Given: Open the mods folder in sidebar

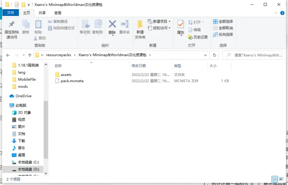Looking at the screenshot, I should [x=20, y=86].
